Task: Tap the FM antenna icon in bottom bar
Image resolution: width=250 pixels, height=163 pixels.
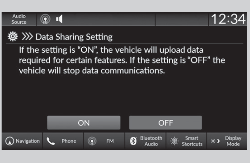Action: pyautogui.click(x=91, y=141)
